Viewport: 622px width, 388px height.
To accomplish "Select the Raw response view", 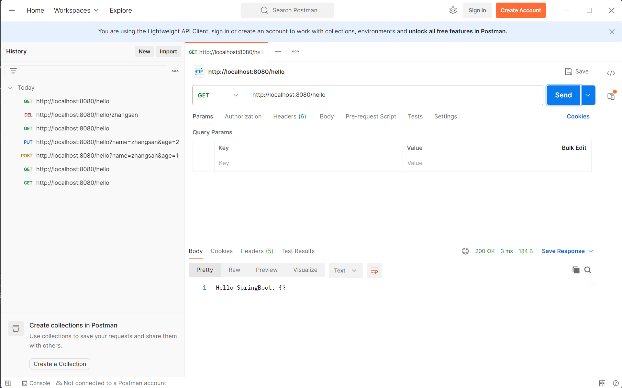I will [234, 270].
